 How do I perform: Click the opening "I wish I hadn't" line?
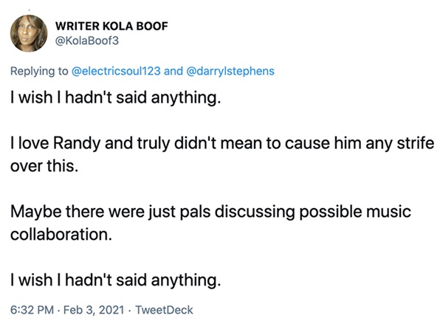114,98
